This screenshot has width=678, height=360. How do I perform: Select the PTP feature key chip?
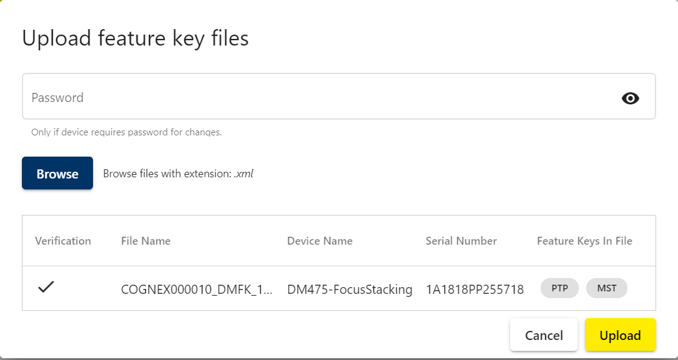(559, 288)
